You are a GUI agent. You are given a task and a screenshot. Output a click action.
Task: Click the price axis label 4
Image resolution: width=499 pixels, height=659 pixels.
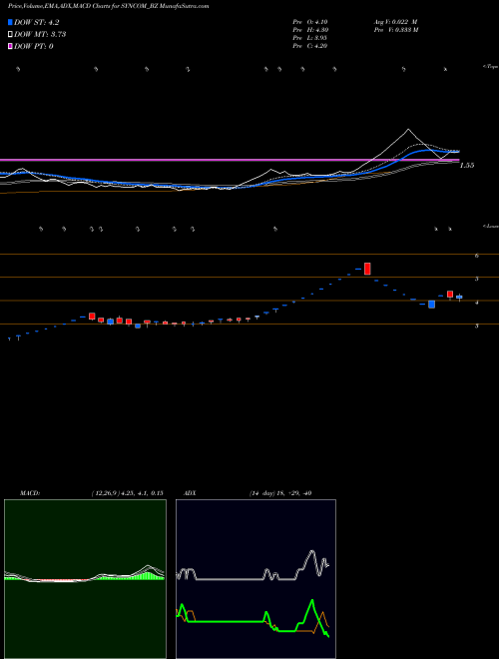477,303
